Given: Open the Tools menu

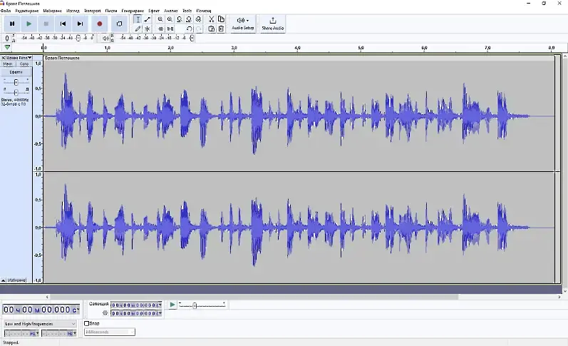Looking at the screenshot, I should point(187,11).
